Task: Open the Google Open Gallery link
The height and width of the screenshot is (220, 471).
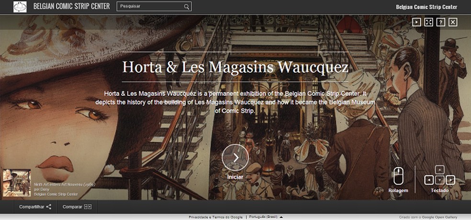Action: 440,217
